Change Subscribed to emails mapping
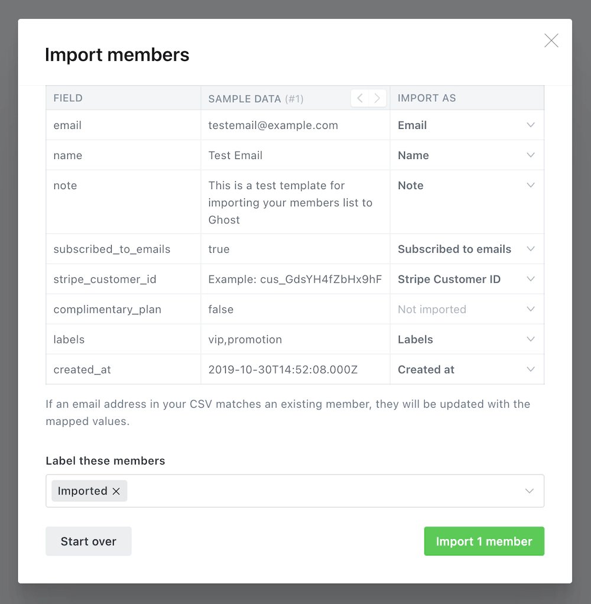 466,249
